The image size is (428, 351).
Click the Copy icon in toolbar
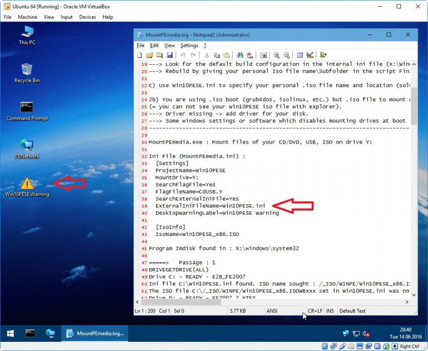click(x=217, y=55)
